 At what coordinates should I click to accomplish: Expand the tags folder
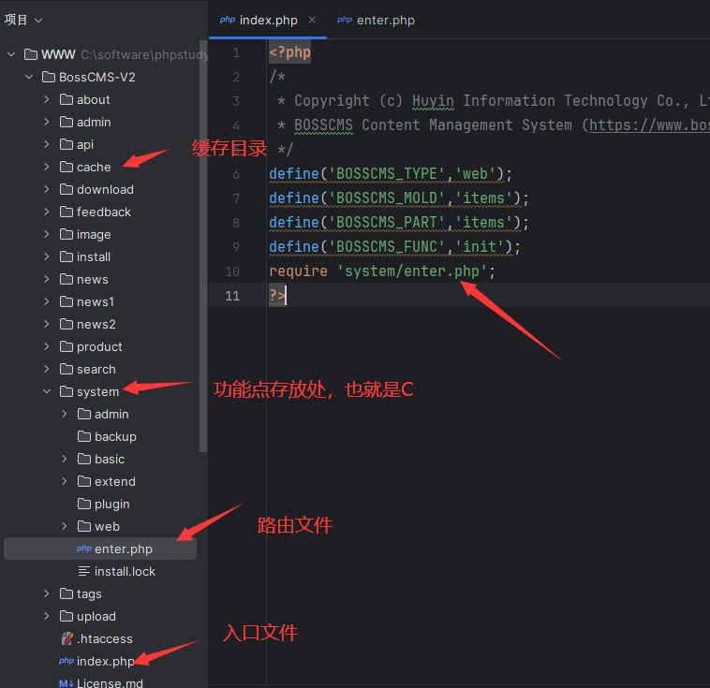coord(47,593)
